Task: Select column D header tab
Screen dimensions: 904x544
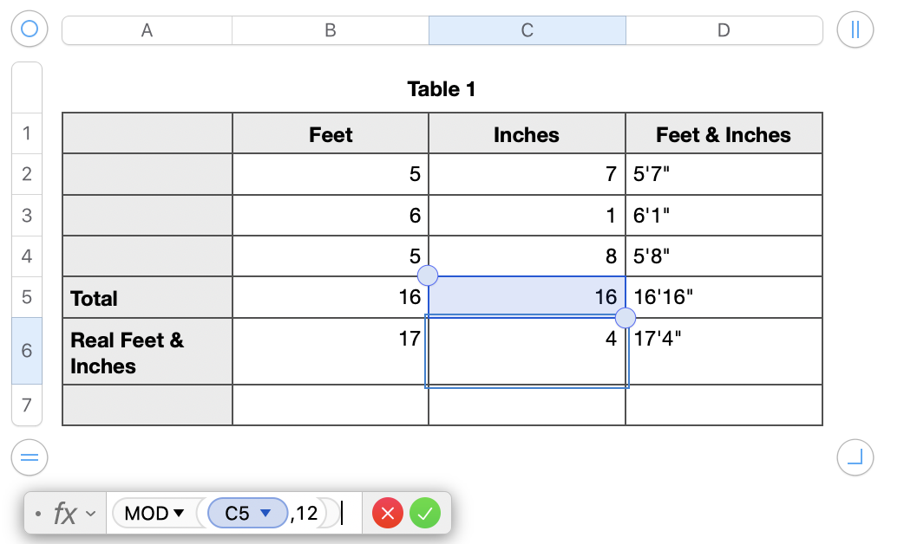Action: [724, 30]
